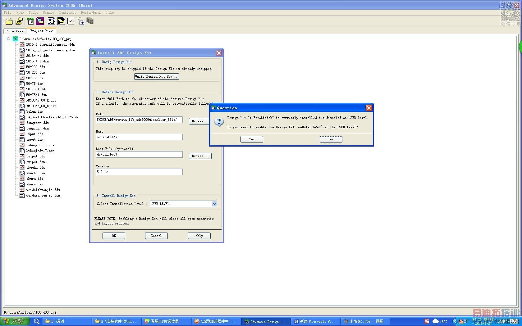Click the icon beside 50-200.dds
This screenshot has width=522, height=326.
tap(22, 67)
